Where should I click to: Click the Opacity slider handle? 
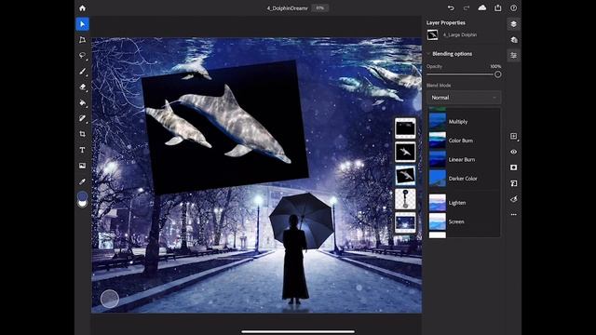497,74
